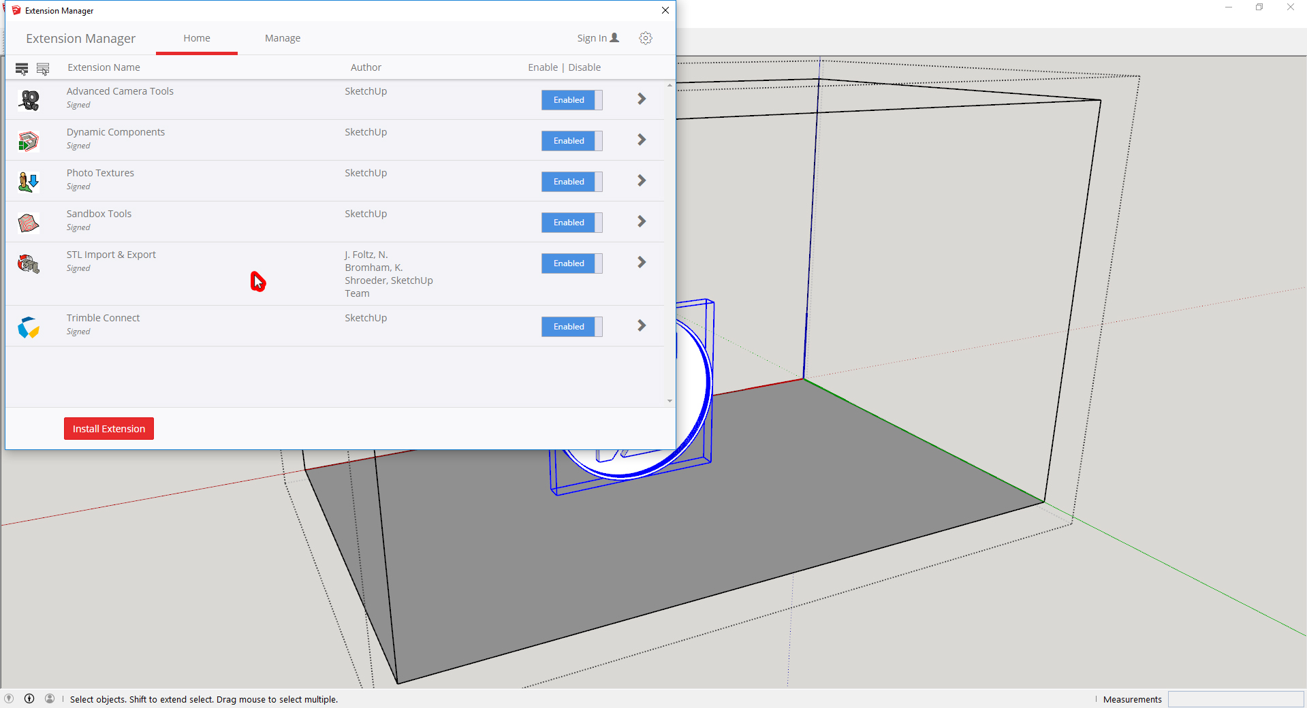Click the Trimble Connect logo icon
The width and height of the screenshot is (1307, 708).
tap(29, 327)
